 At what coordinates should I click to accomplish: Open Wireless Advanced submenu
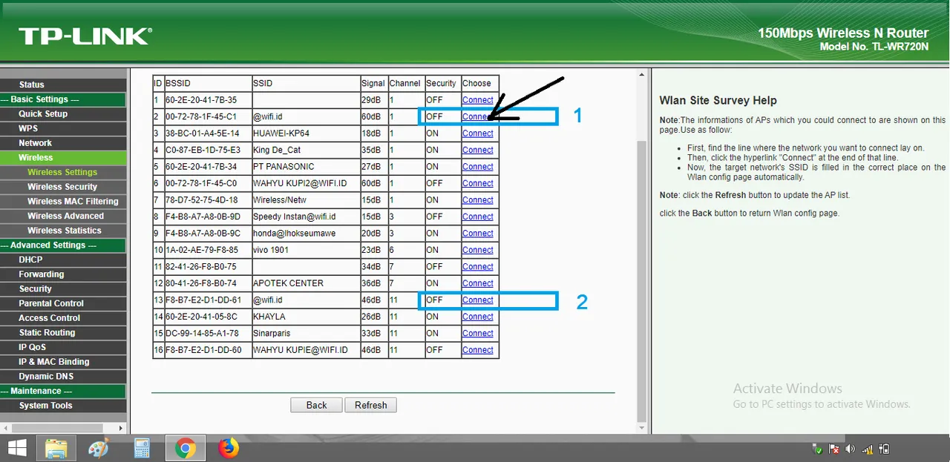point(65,216)
